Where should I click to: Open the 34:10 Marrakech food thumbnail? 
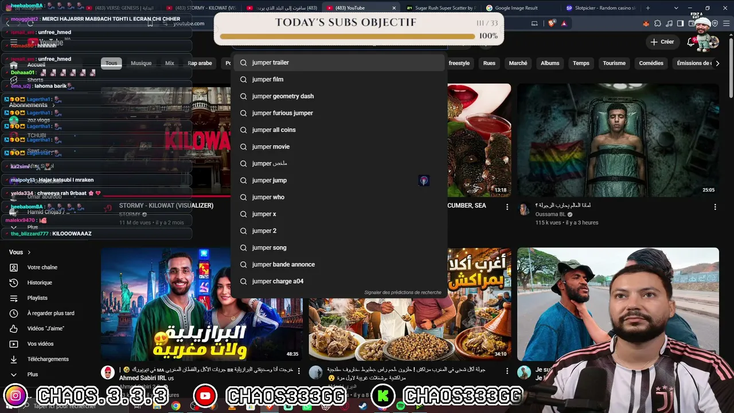click(x=409, y=305)
